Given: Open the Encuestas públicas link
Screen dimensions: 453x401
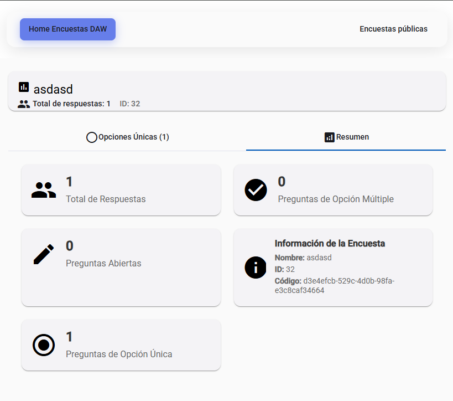Looking at the screenshot, I should [x=393, y=29].
